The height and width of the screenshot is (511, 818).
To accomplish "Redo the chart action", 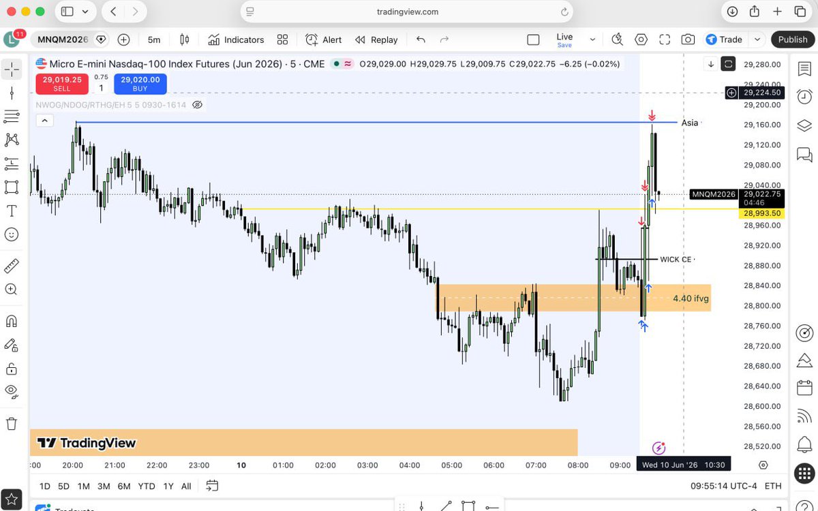I will coord(444,40).
